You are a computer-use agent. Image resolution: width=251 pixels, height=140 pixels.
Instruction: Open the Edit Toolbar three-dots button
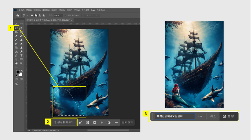16,67
